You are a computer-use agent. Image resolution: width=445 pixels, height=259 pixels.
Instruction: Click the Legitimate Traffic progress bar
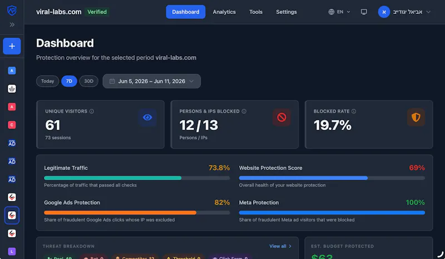tap(137, 178)
